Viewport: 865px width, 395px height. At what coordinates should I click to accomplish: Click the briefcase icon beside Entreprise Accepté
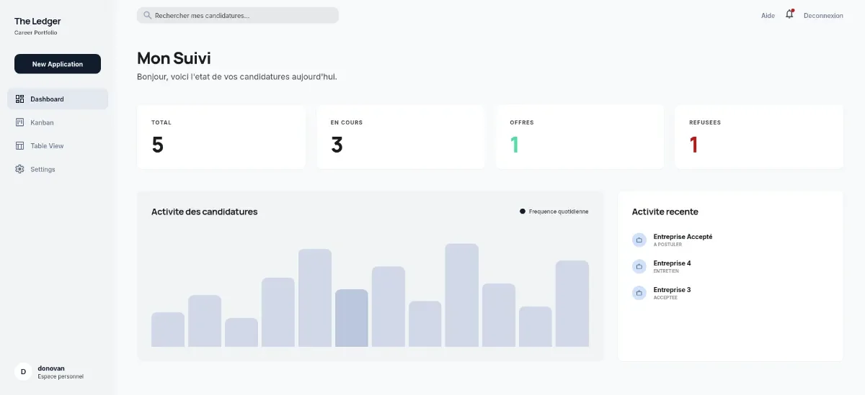(x=639, y=240)
